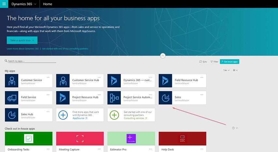
Task: Select the Field Service tile title
Action: 28,97
